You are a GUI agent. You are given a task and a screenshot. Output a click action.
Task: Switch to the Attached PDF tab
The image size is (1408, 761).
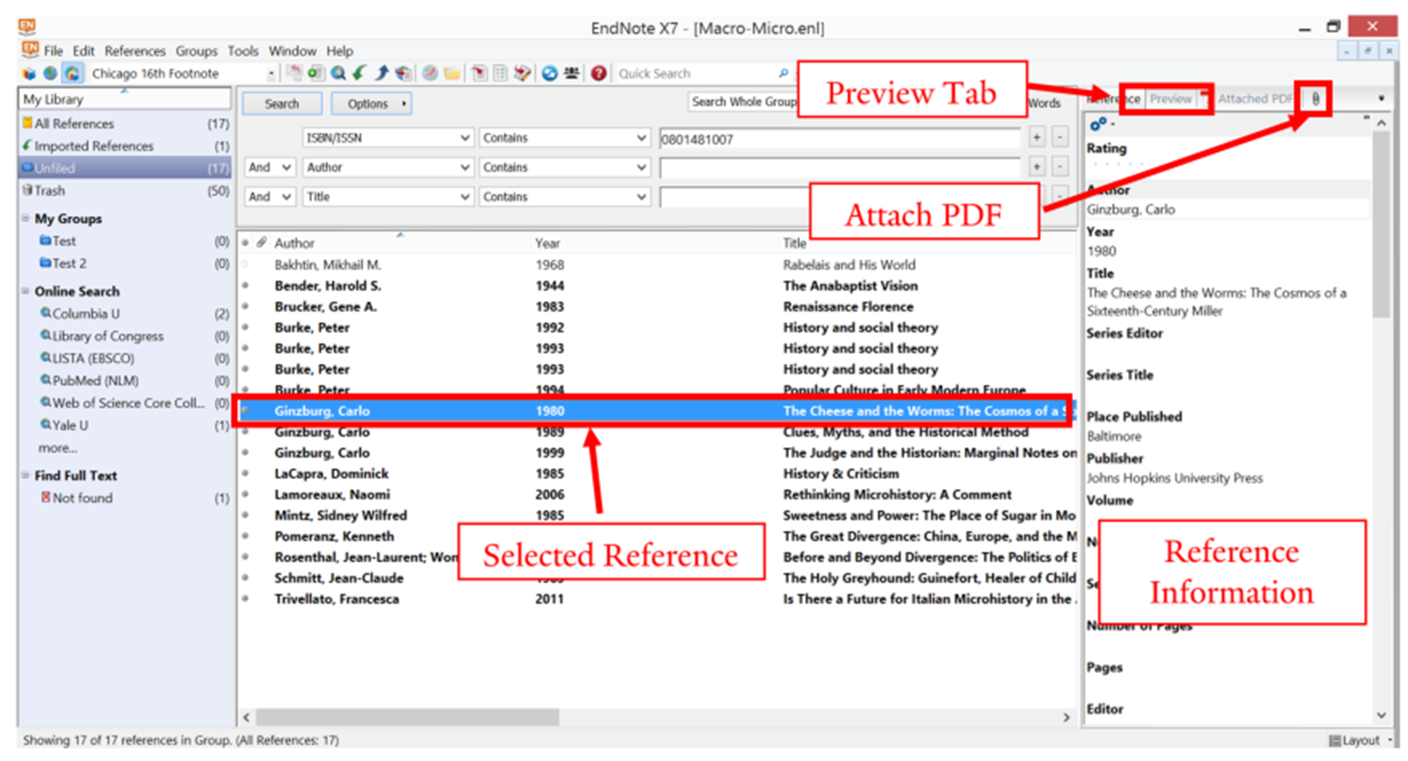tap(1254, 99)
